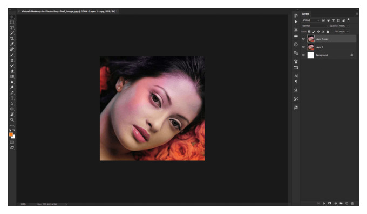Screen dimensions: 367x214
Task: Toggle the pixel layer filter
Action: point(323,20)
